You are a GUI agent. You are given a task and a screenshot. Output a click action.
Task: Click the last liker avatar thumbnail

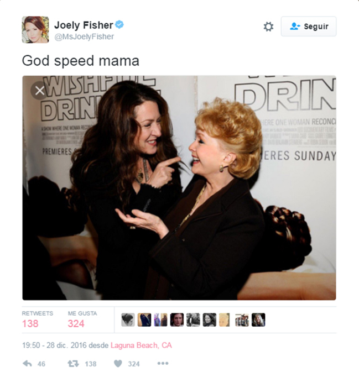[258, 320]
